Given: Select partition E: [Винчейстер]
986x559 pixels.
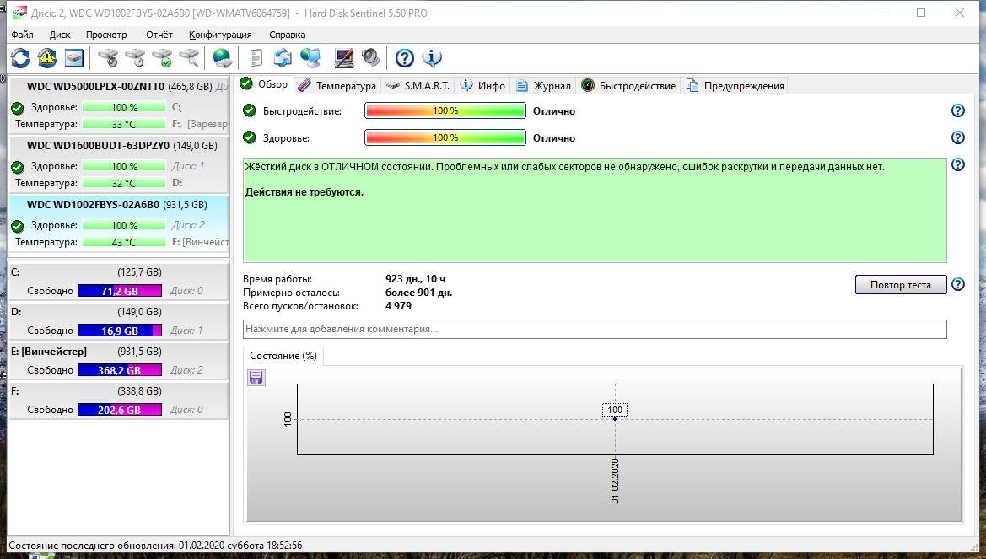Looking at the screenshot, I should point(119,360).
